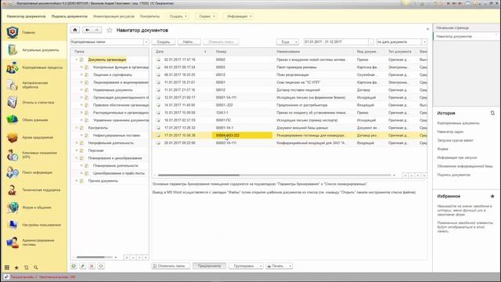Open the Сервис menu in top bar
The image size is (501, 282).
click(x=207, y=16)
